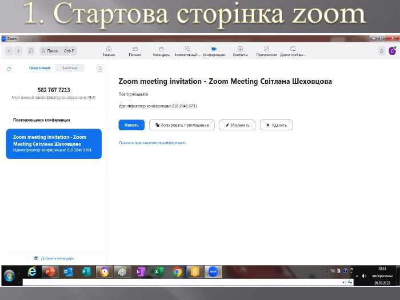Open the Коллективный чат tab
400x300 pixels.
[x=187, y=51]
